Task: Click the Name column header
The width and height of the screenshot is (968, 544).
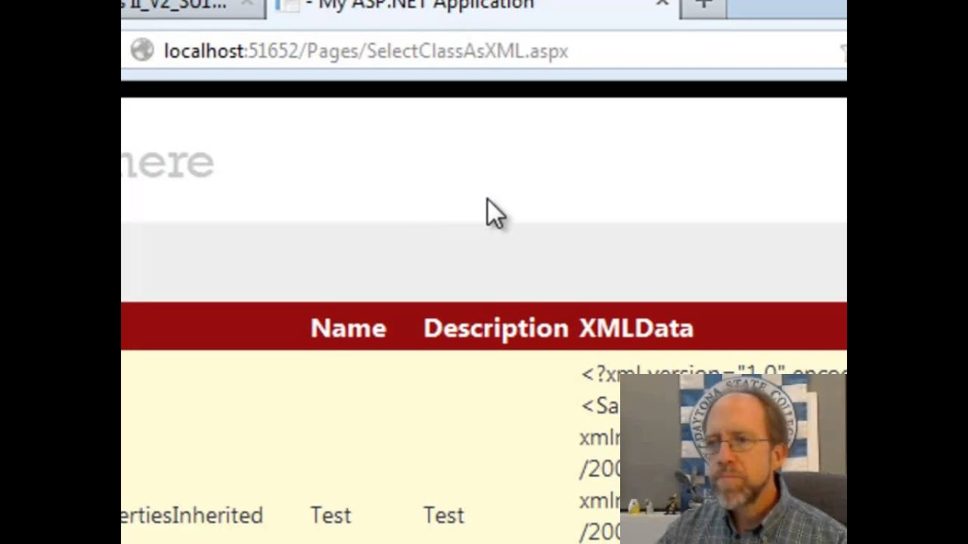Action: tap(349, 328)
